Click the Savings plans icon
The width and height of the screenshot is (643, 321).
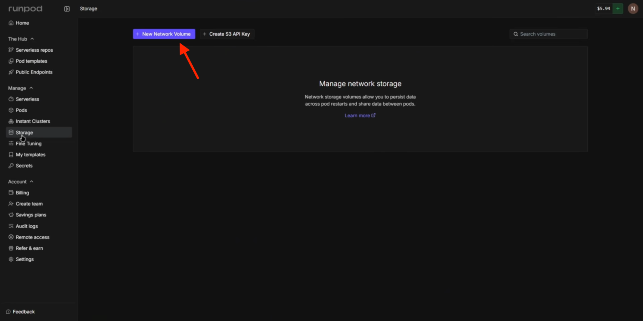point(11,215)
